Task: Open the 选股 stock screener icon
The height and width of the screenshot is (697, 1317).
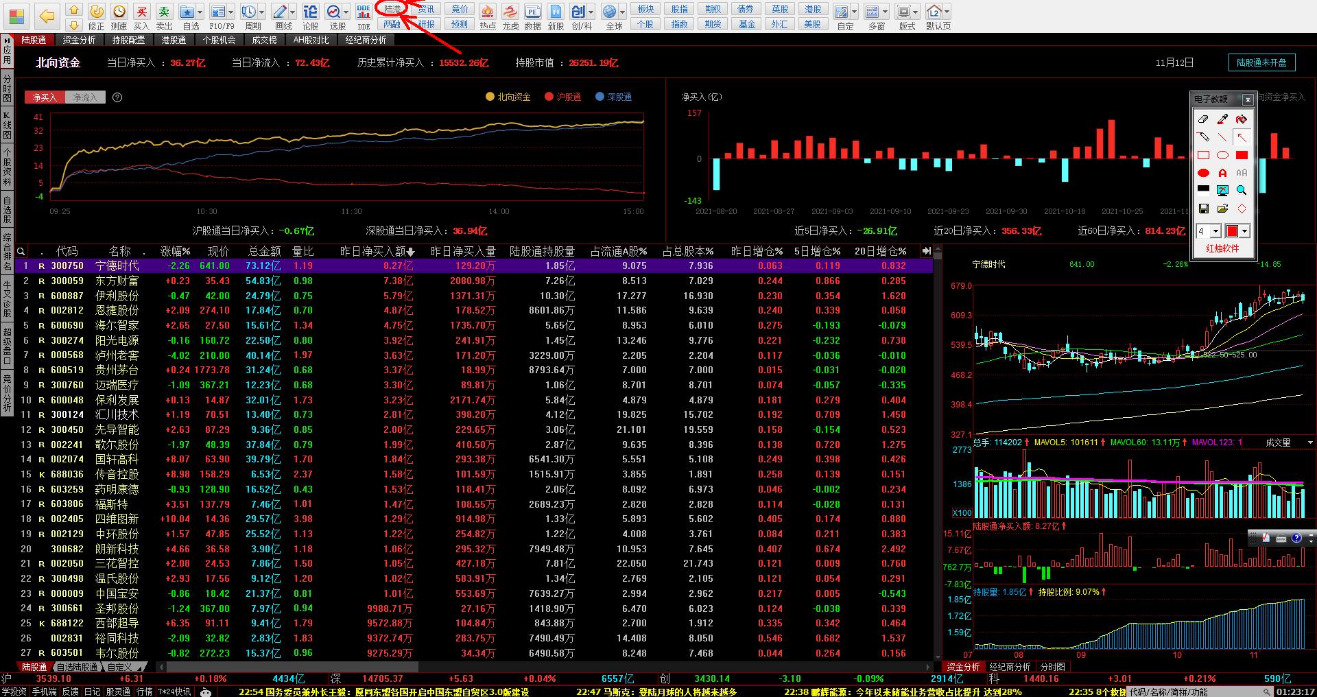Action: pos(334,12)
